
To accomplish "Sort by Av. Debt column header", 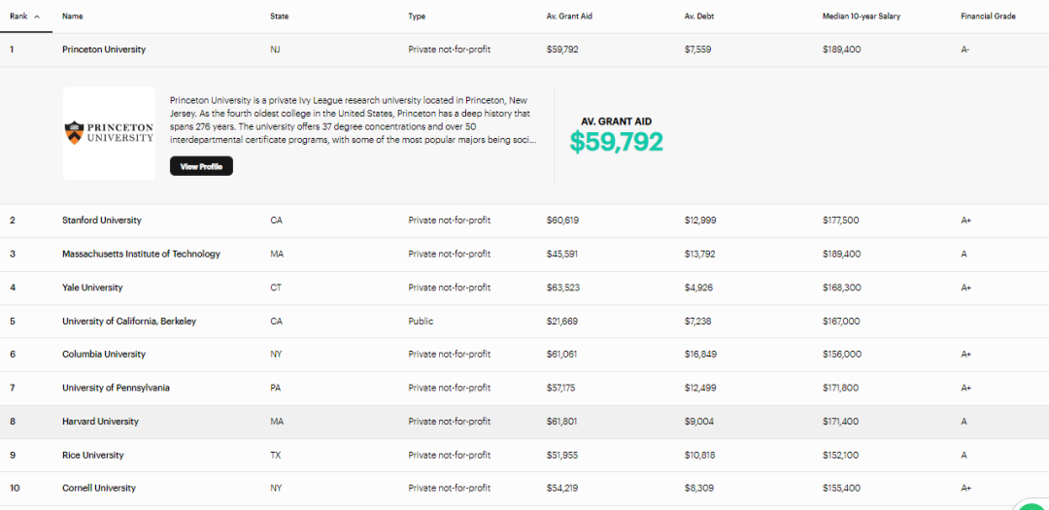I will coord(699,17).
